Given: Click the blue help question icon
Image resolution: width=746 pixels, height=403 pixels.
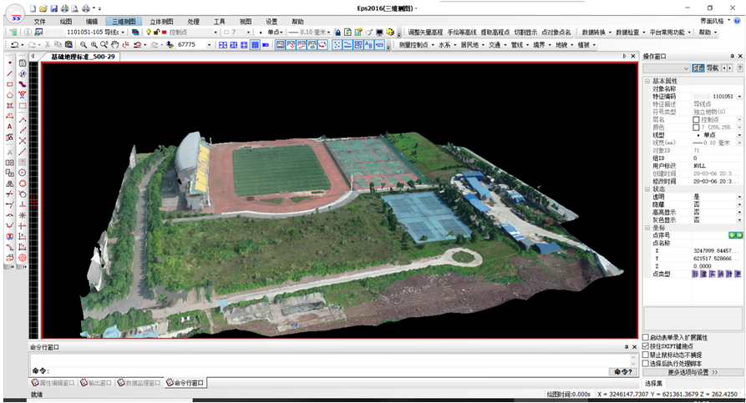Looking at the screenshot, I should pos(737,21).
